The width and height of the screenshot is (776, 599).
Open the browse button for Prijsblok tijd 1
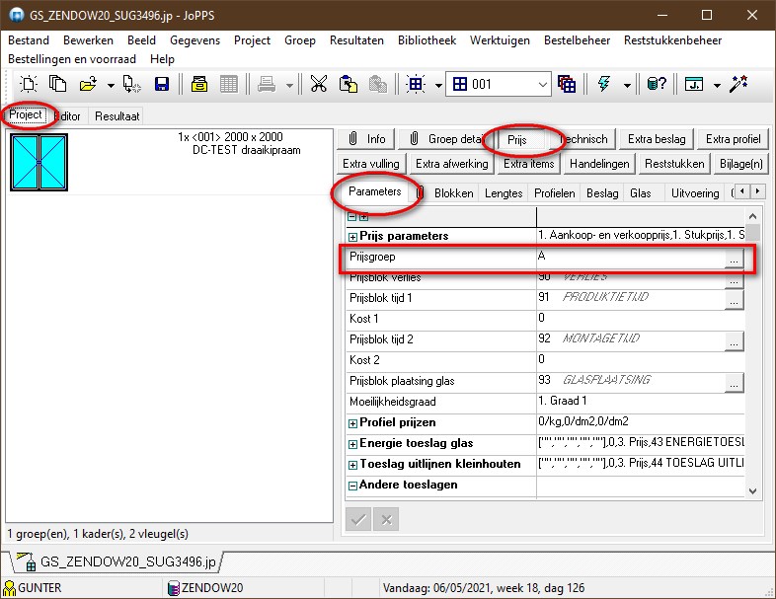click(734, 300)
